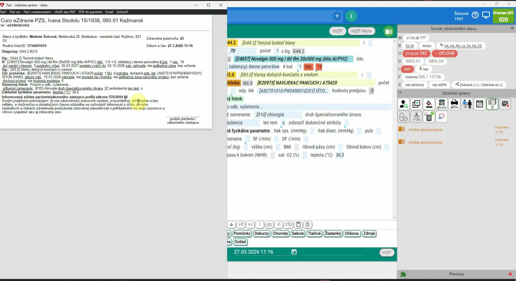
Task: Click the teplota field showing 36,5
Action: point(340,155)
